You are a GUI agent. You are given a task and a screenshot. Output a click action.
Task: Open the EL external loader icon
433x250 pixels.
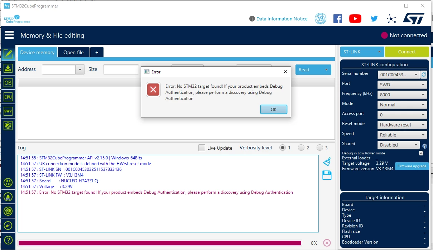8,211
